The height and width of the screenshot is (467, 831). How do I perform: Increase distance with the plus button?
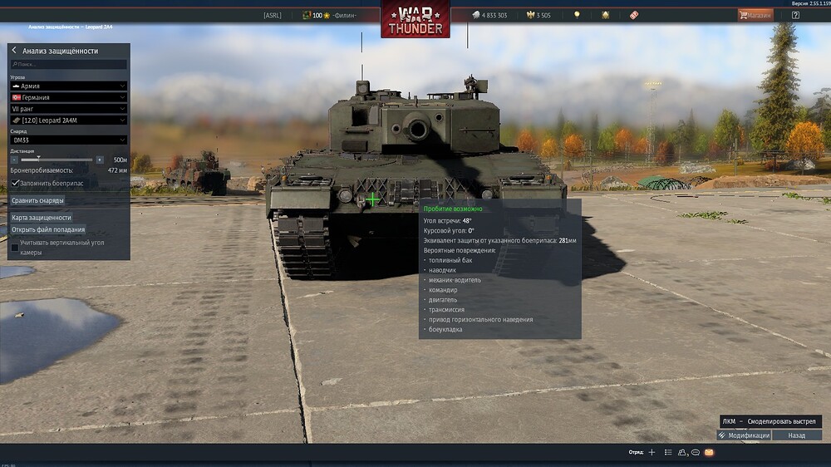tap(100, 160)
